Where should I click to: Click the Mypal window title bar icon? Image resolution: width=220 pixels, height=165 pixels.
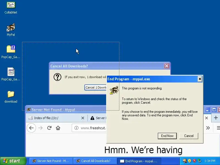29,109
